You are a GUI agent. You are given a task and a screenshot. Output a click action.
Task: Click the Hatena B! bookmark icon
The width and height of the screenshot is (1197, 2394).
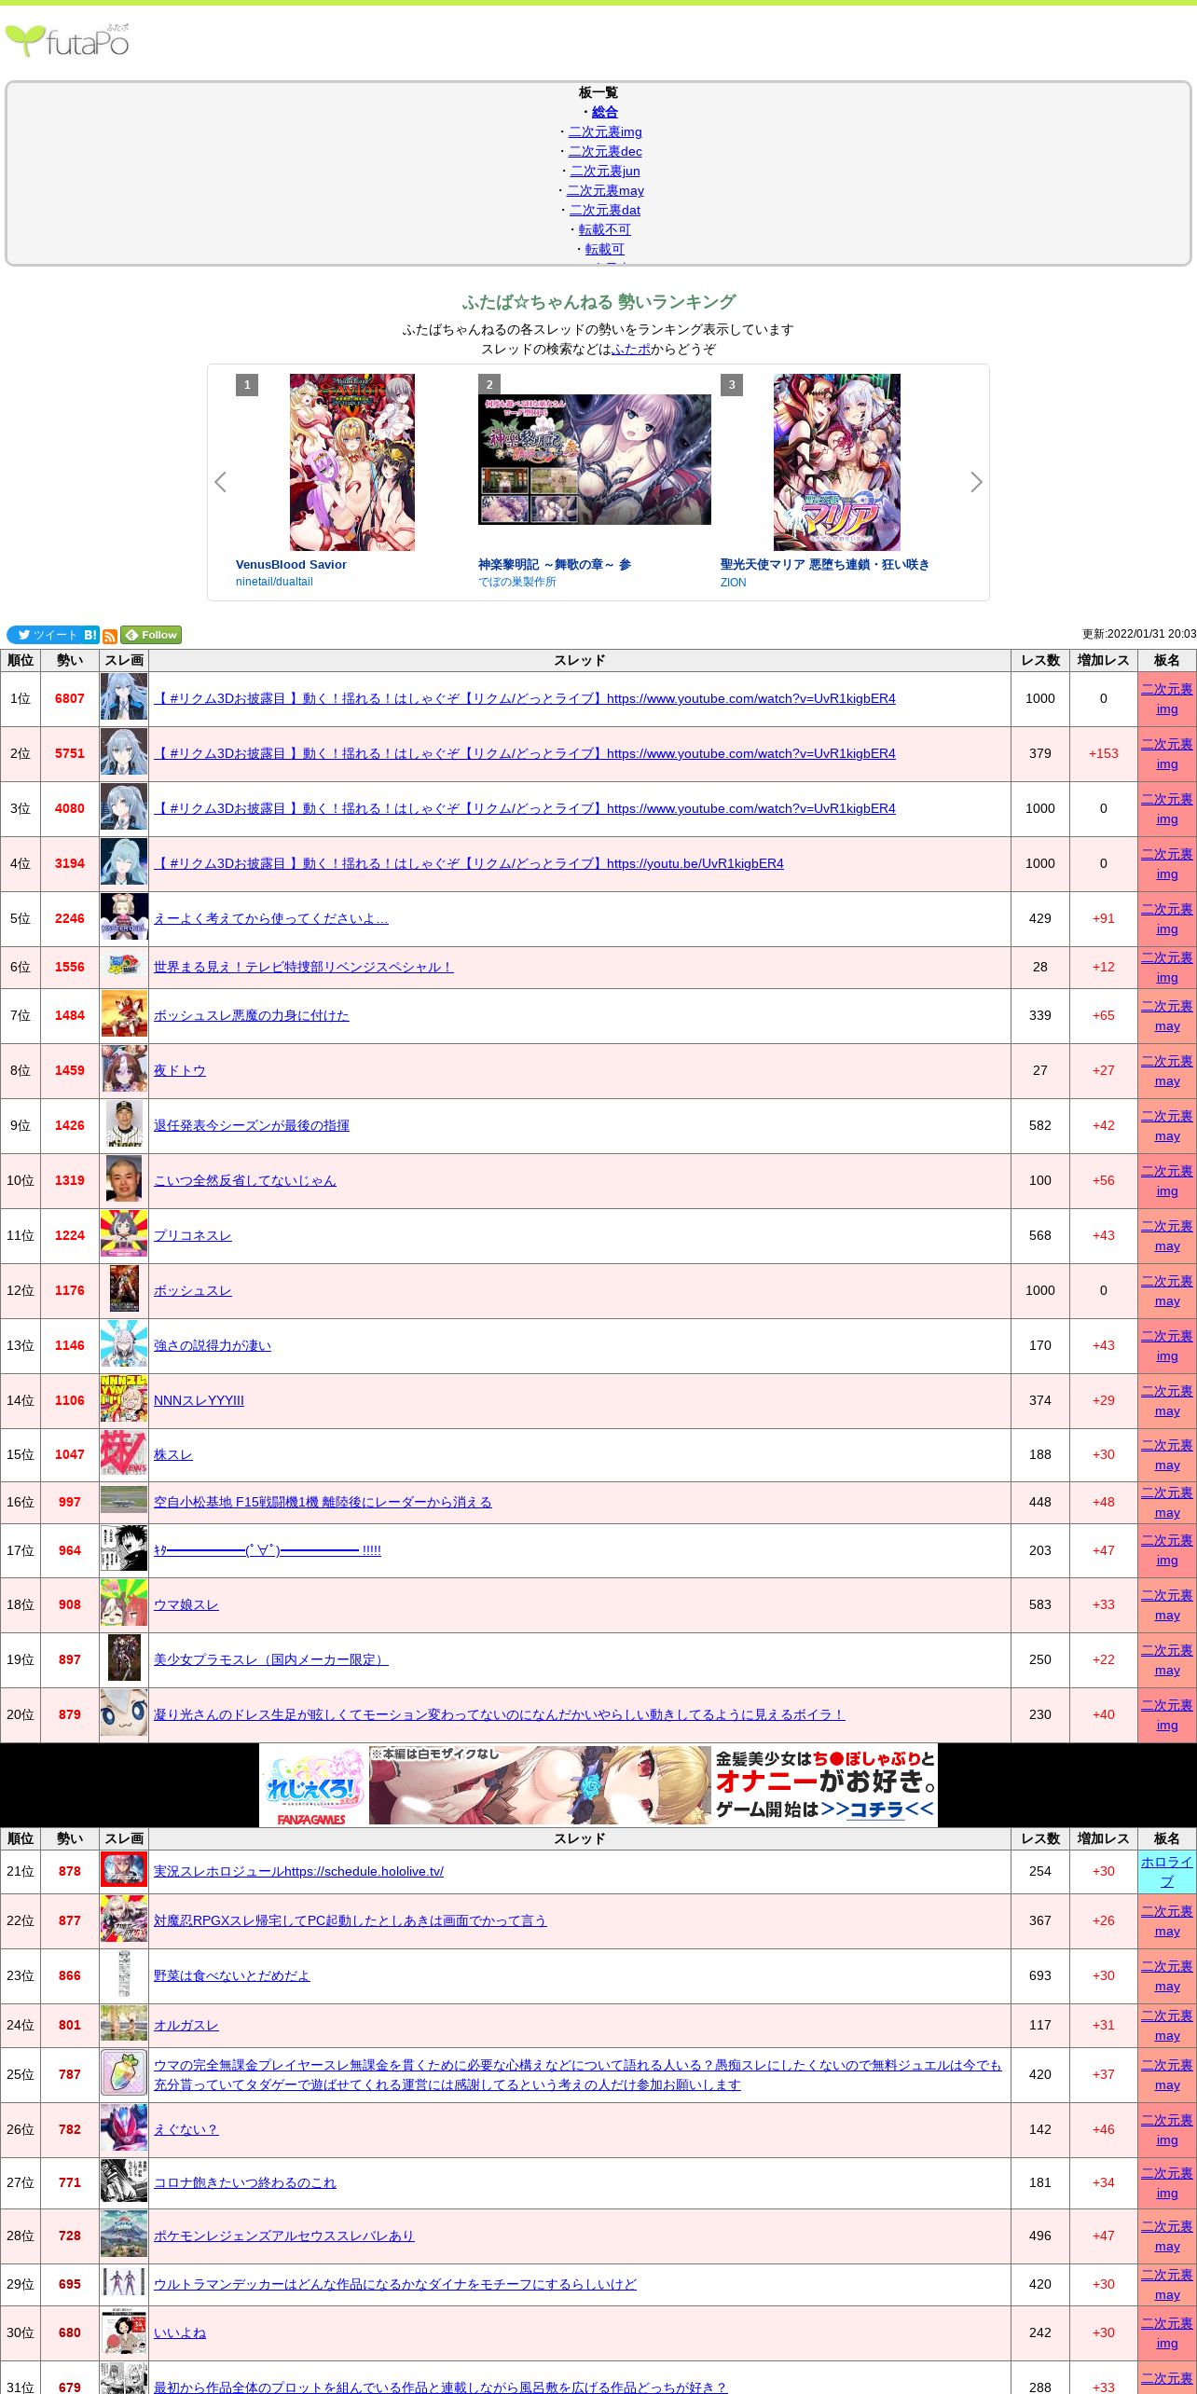tap(90, 635)
